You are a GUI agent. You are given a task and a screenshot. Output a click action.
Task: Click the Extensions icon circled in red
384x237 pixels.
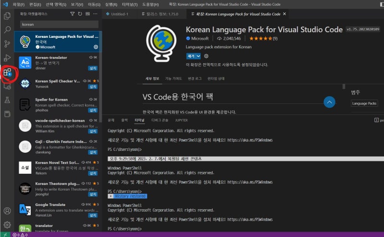click(x=8, y=72)
